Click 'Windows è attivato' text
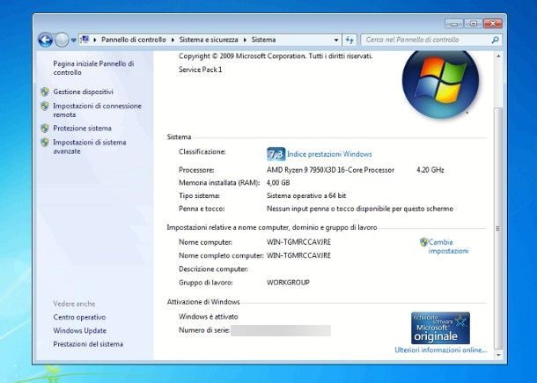This screenshot has width=537, height=383. 209,317
